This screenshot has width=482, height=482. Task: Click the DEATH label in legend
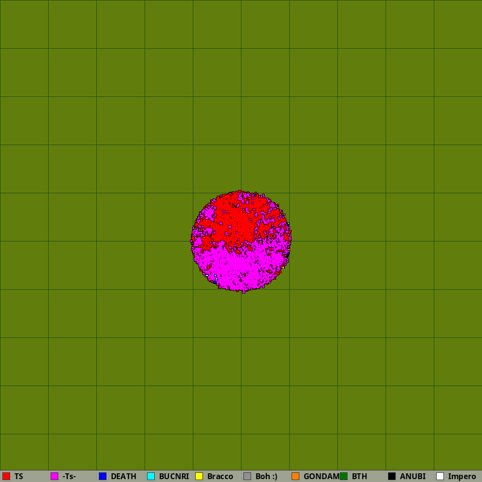123,476
